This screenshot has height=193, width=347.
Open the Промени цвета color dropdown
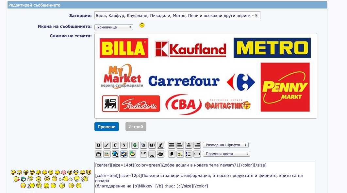(226, 154)
